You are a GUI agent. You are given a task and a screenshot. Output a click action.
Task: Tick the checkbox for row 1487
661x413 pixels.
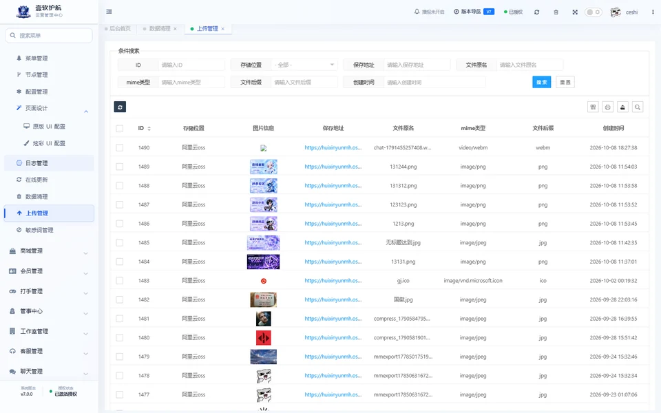tap(120, 204)
